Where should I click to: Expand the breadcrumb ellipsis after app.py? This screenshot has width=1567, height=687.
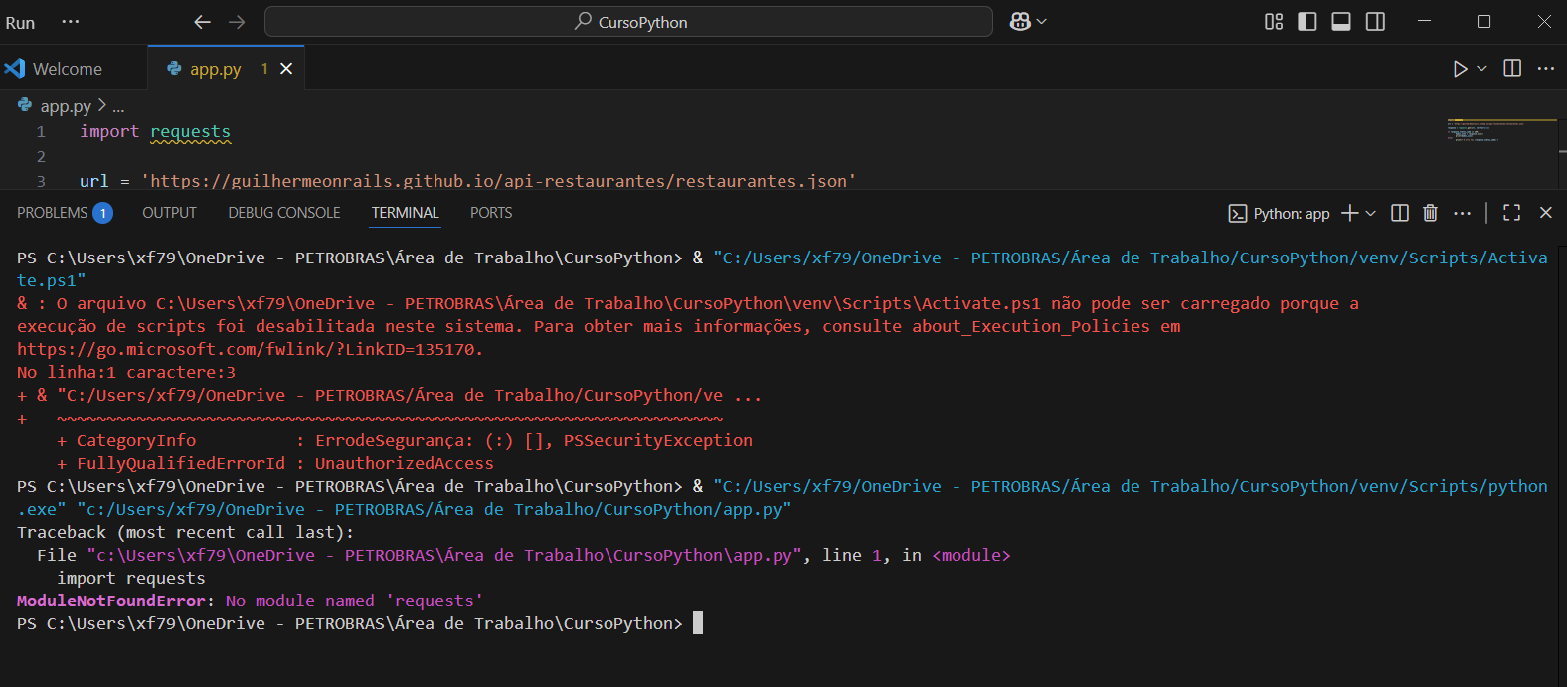point(118,107)
